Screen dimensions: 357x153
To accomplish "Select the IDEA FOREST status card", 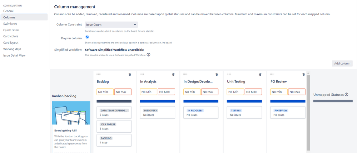I will tap(114, 126).
